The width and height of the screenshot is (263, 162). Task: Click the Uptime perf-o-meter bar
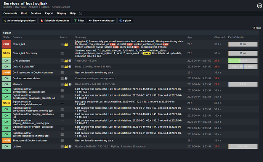pos(243,147)
